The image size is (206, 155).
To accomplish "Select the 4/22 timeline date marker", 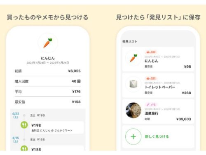I will tap(16, 115).
